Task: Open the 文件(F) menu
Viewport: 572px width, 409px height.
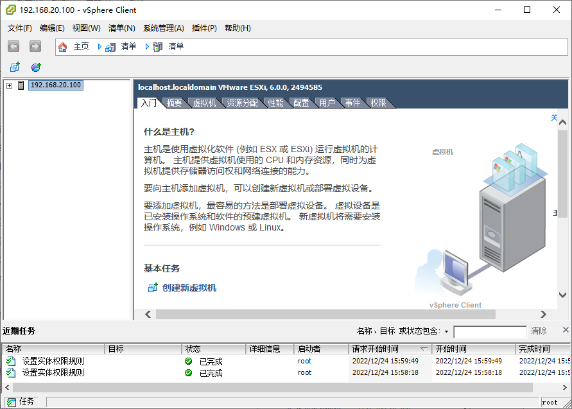Action: tap(19, 28)
